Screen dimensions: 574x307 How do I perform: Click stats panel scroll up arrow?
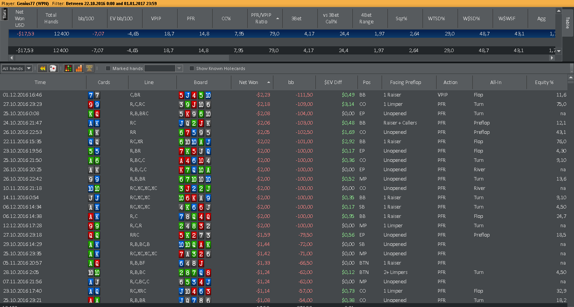tap(559, 11)
